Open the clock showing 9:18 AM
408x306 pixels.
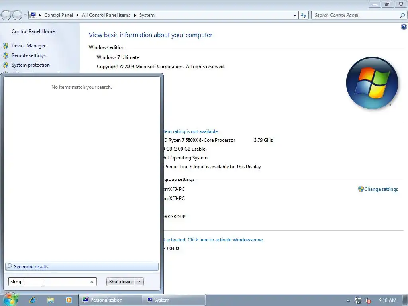[x=387, y=300]
